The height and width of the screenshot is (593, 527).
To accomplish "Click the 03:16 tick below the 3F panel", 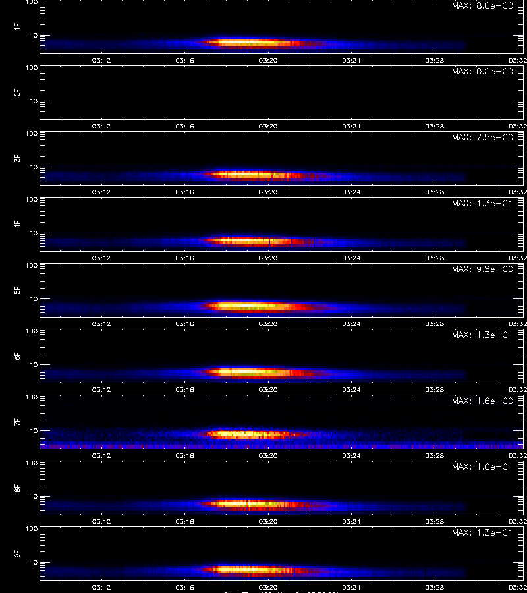I will (x=184, y=192).
